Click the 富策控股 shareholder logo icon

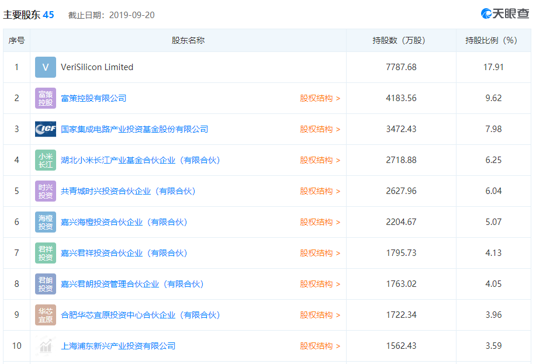click(45, 98)
